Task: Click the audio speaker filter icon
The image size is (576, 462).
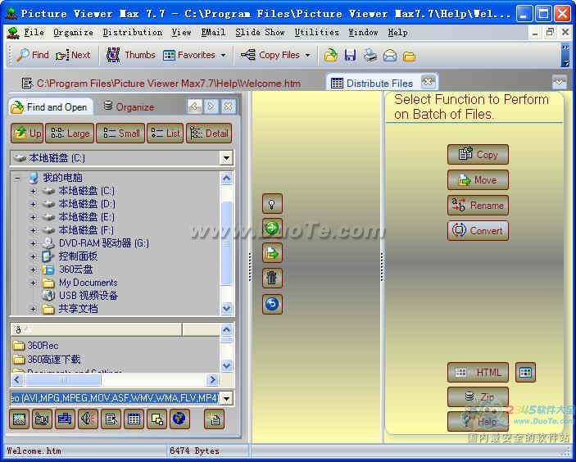Action: coord(88,419)
